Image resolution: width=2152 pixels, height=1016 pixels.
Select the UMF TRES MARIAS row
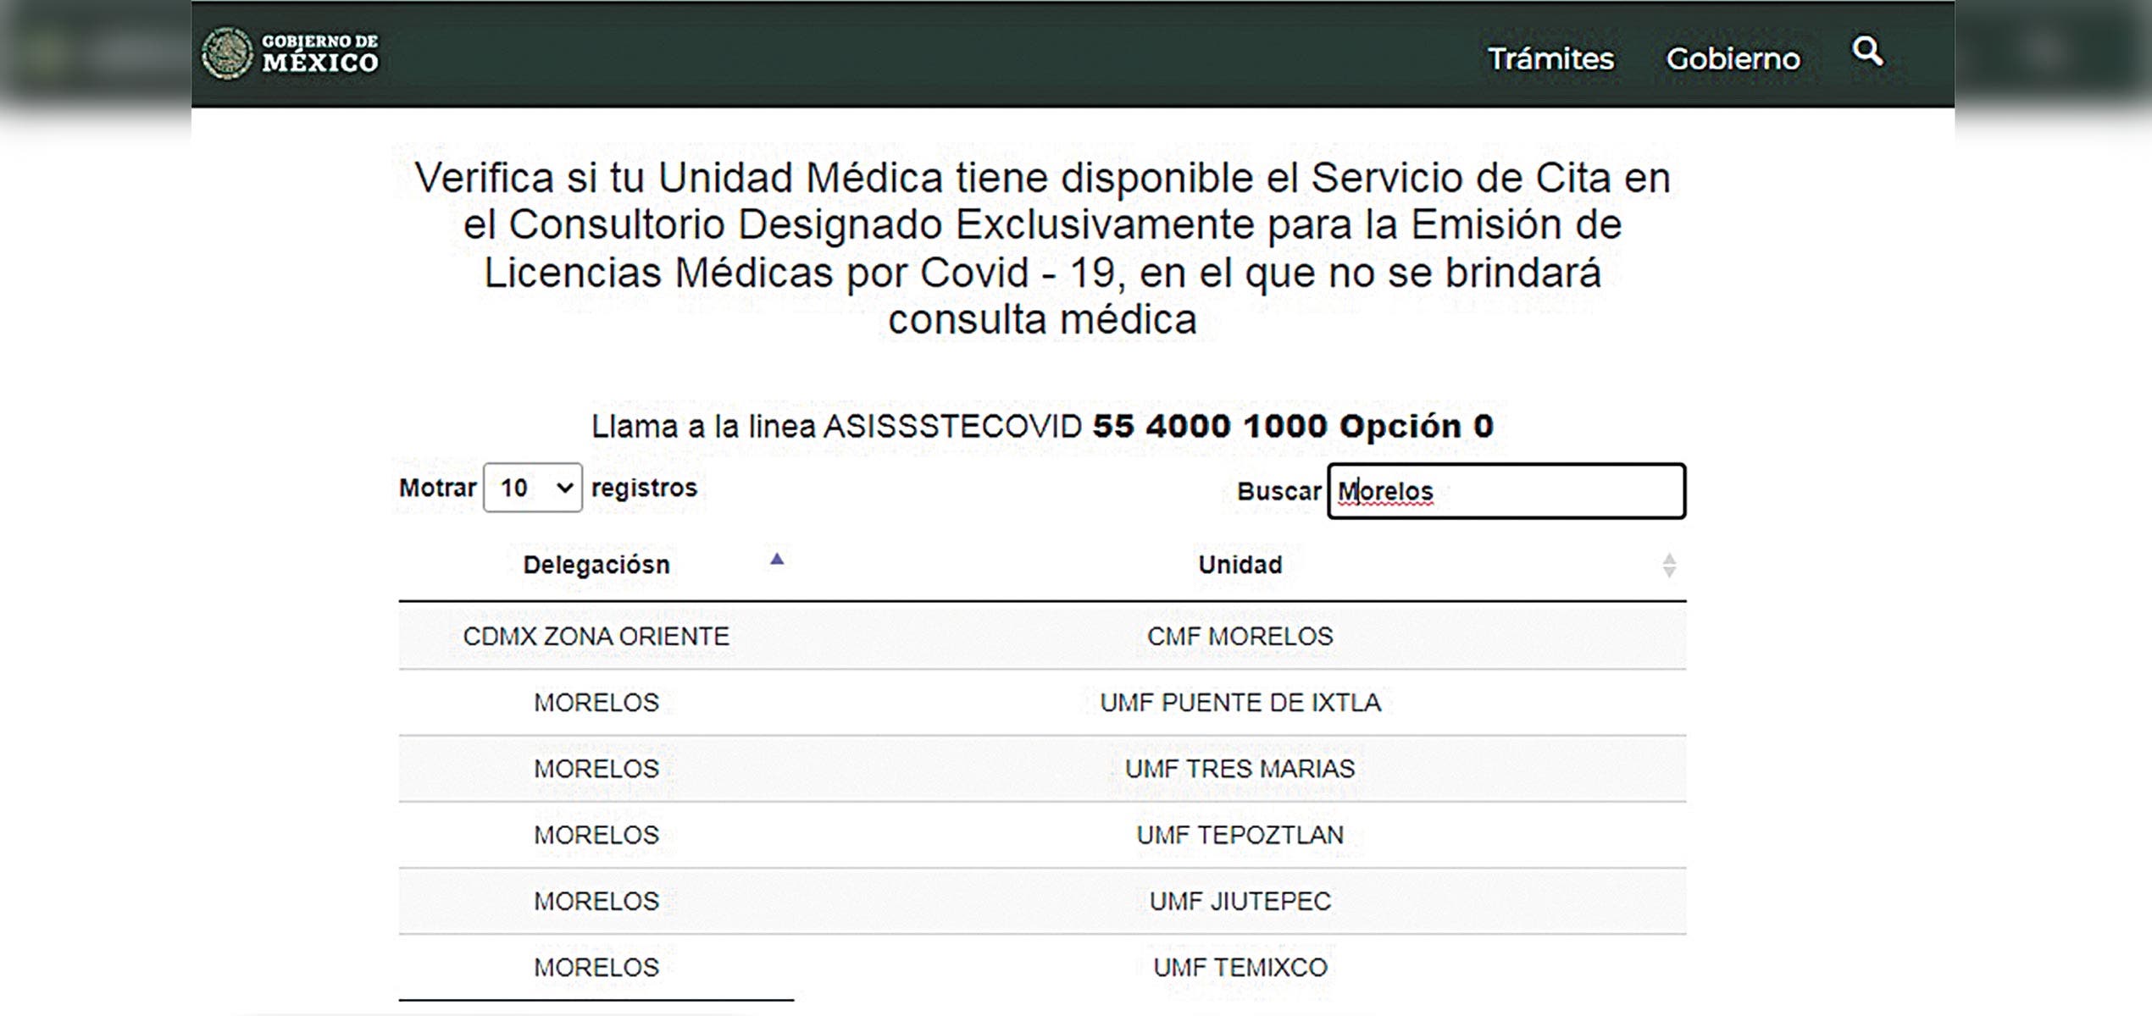(1240, 768)
